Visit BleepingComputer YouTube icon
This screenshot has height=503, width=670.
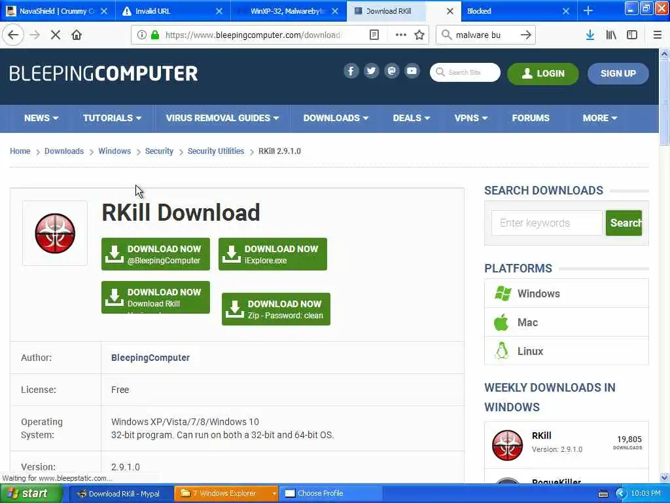412,71
